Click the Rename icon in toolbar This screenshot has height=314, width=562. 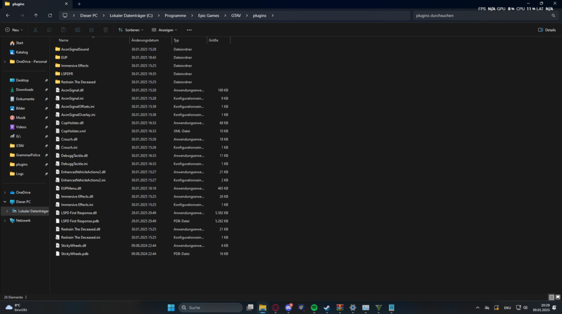[x=78, y=30]
